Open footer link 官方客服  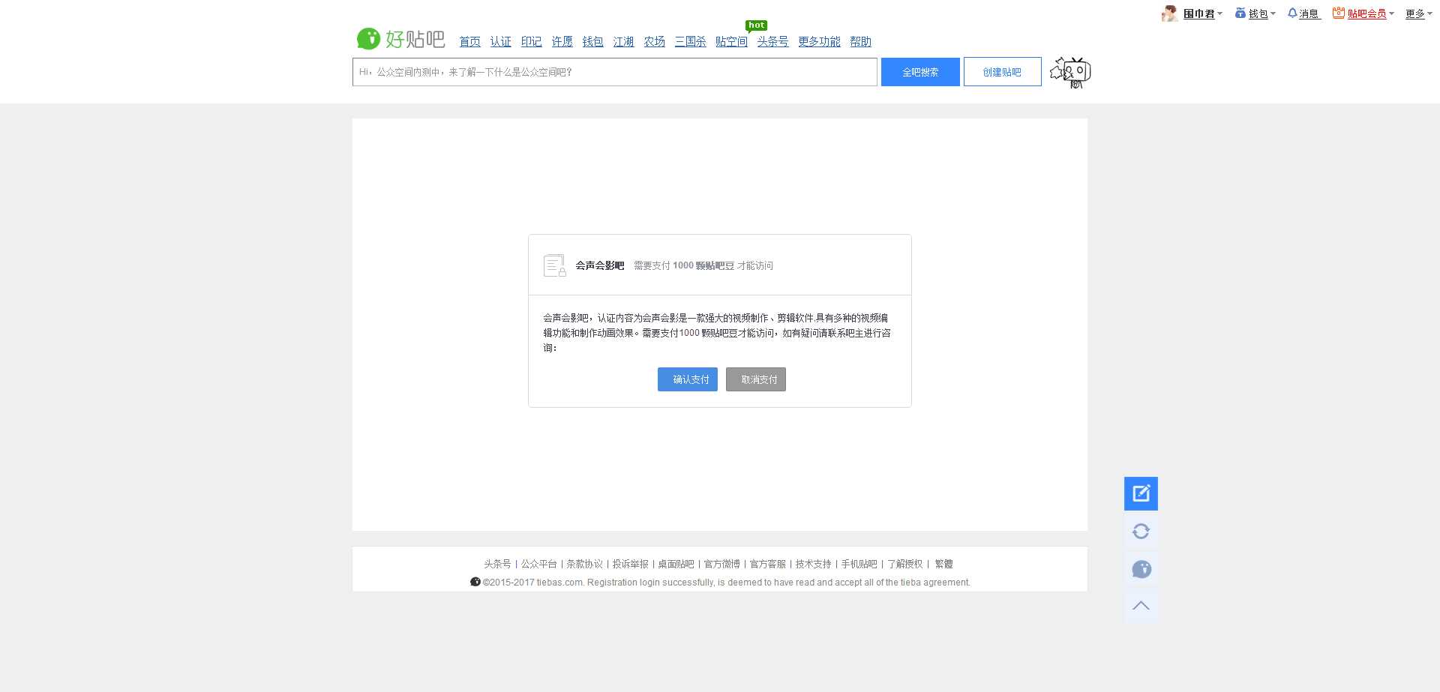[x=768, y=564]
